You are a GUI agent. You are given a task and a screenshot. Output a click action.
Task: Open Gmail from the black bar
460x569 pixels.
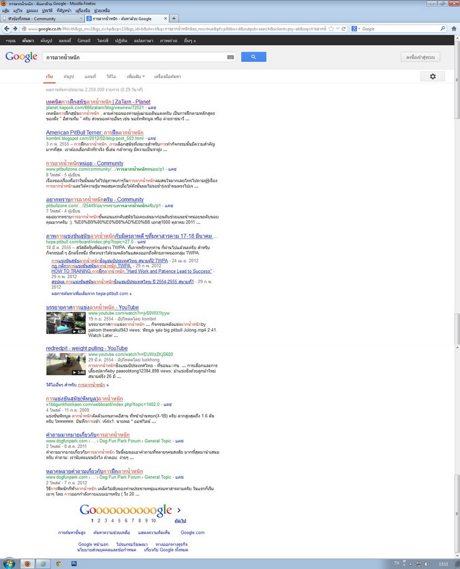click(84, 41)
